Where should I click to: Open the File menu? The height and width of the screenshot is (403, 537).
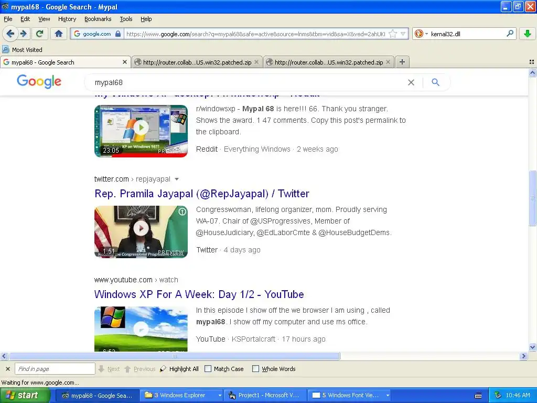8,19
